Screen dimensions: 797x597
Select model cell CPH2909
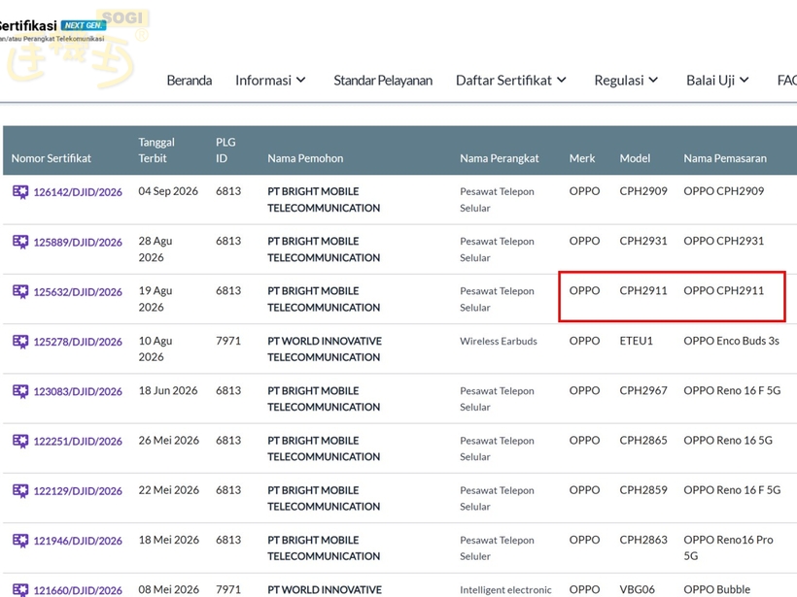643,191
